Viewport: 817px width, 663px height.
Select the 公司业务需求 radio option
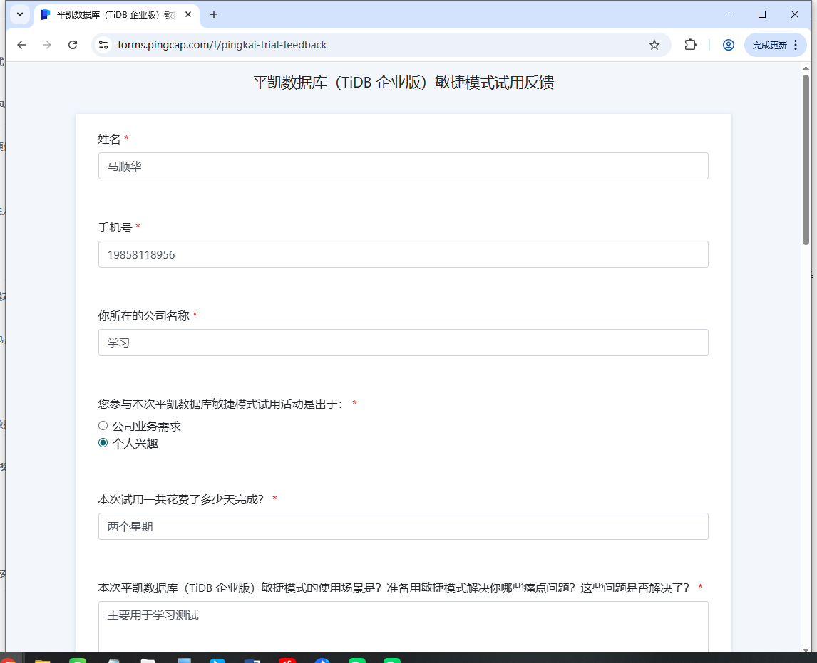tap(103, 426)
